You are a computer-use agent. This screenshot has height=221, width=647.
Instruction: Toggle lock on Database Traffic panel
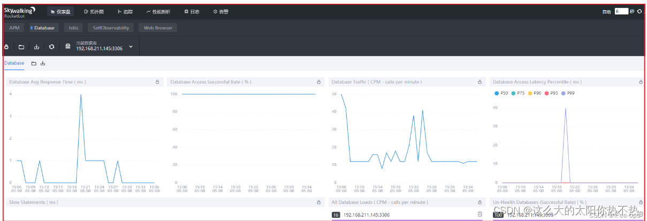point(480,82)
